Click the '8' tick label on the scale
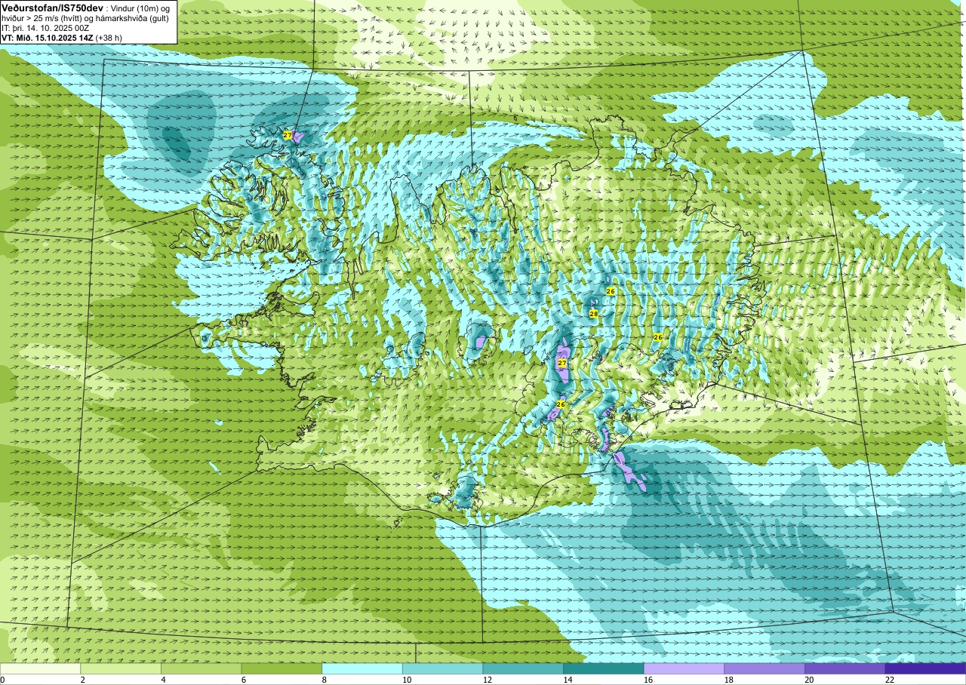Viewport: 966px width, 685px height. (x=324, y=680)
